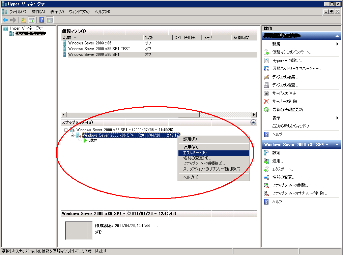The height and width of the screenshot is (255, 343).
Task: Click the blue Help question mark toolbar icon
Action: tap(41, 20)
